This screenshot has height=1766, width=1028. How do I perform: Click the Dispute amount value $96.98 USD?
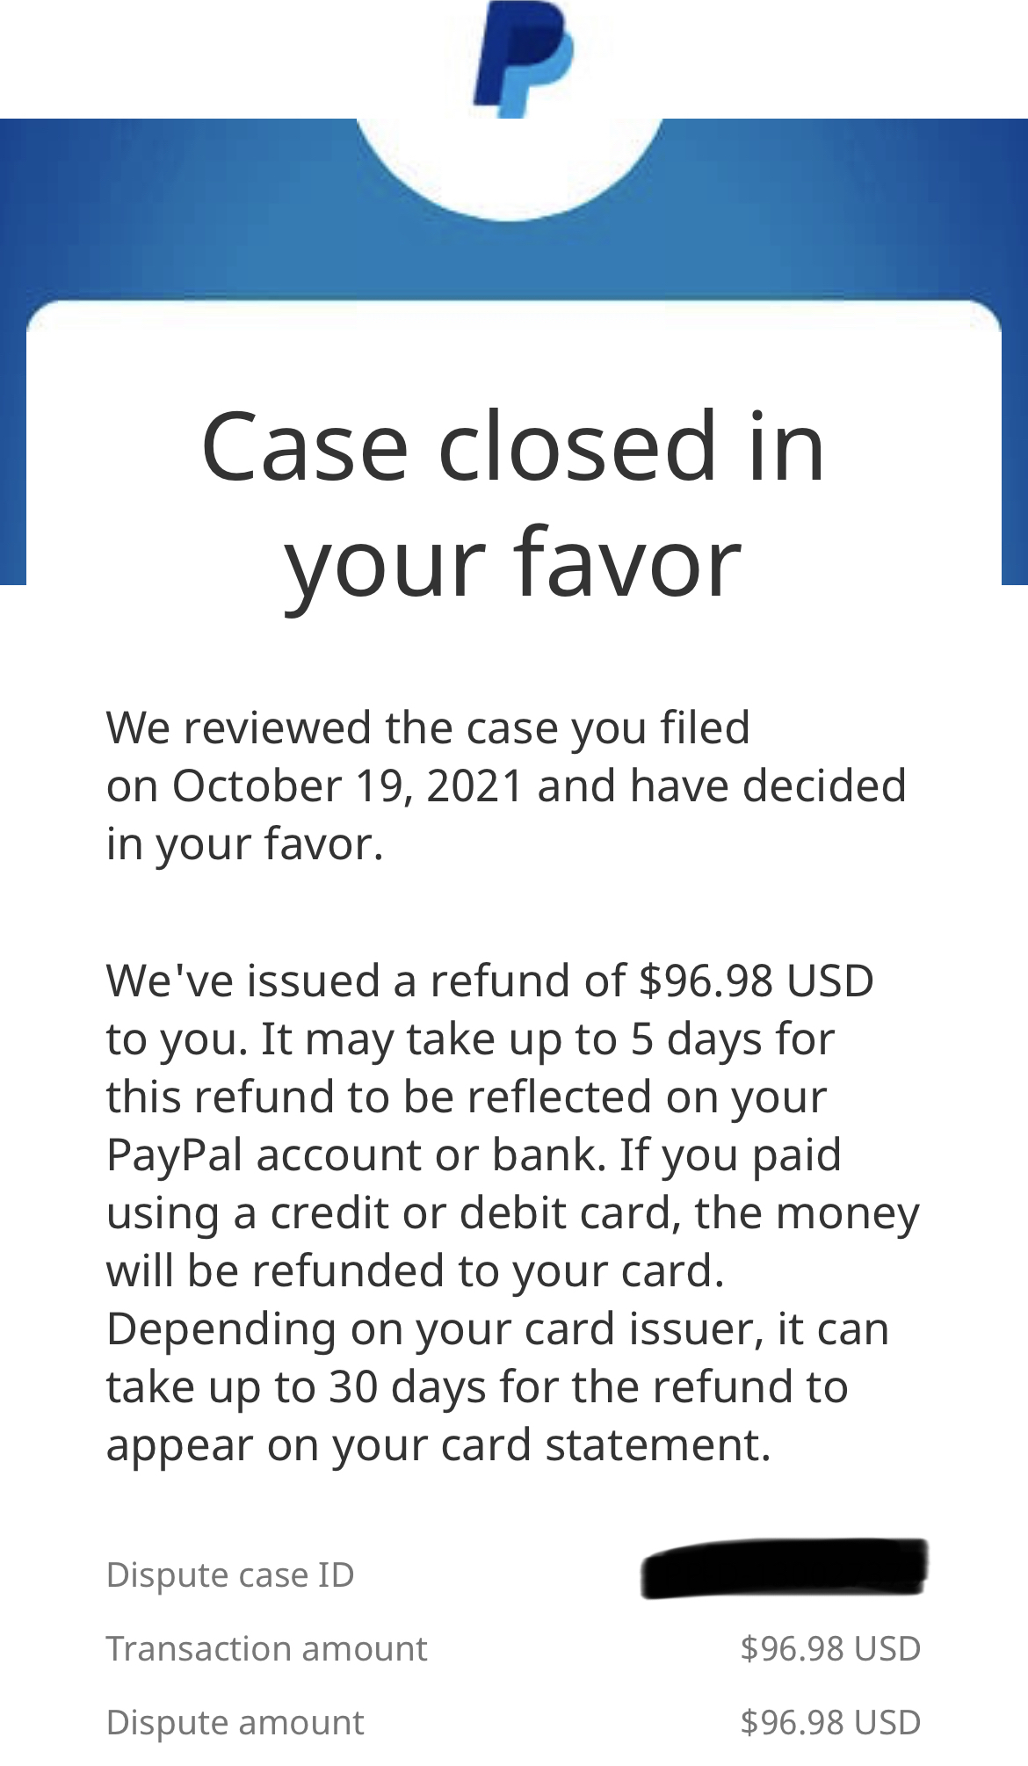tap(830, 1723)
